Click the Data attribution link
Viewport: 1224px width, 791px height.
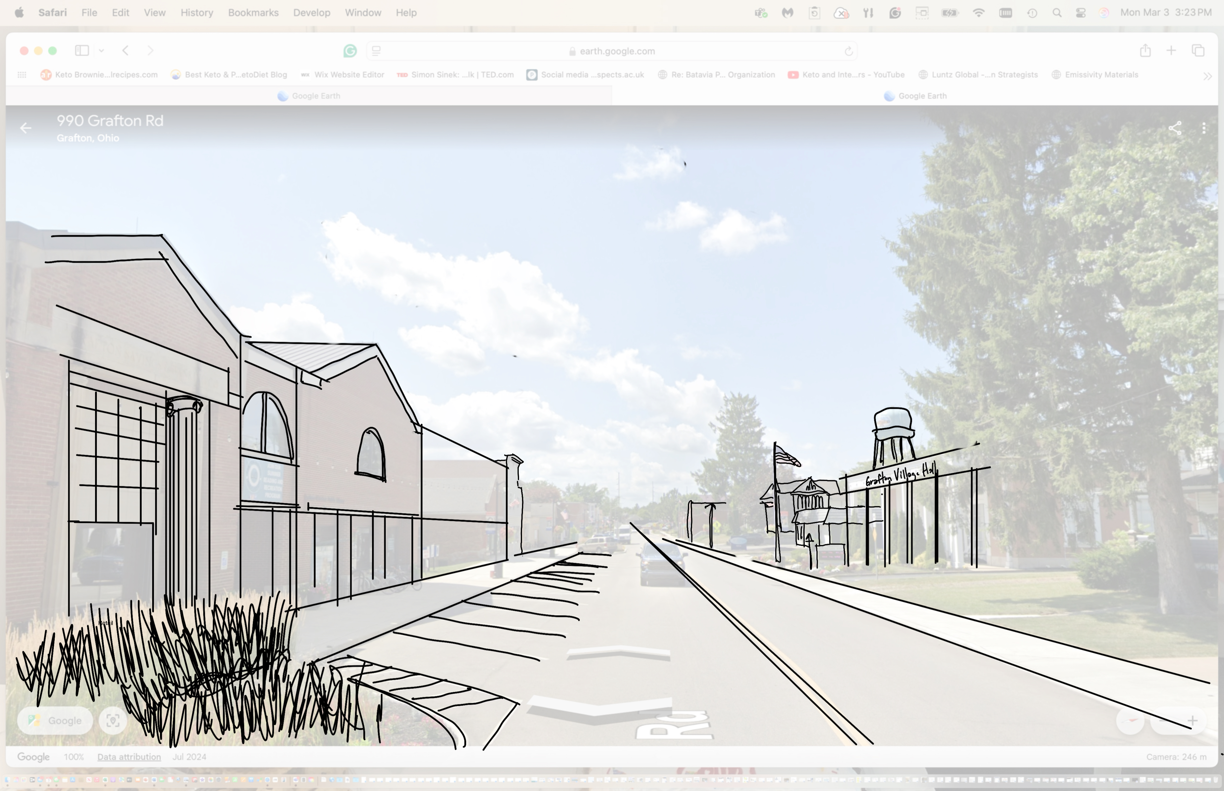[x=129, y=757]
